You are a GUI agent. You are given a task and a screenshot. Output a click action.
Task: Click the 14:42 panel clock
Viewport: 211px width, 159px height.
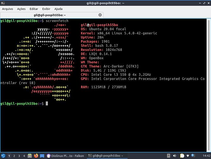pos(207,156)
